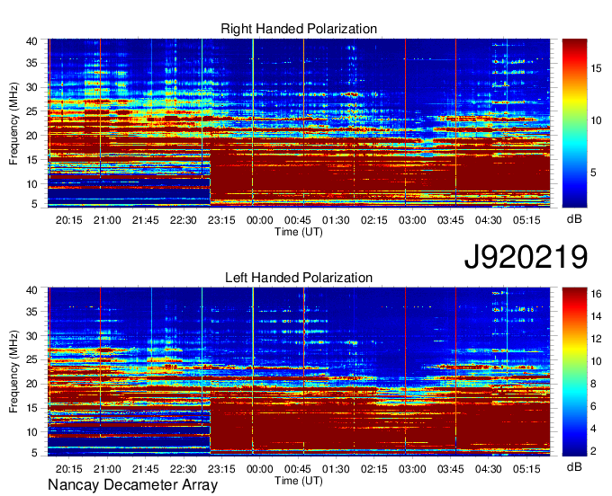Click the 25 MHz tick of right-handed plot
The height and width of the screenshot is (496, 612).
coord(32,111)
